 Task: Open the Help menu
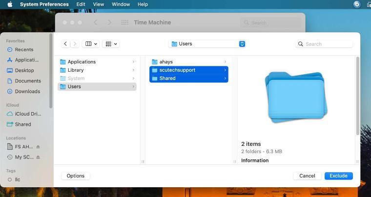[x=143, y=4]
